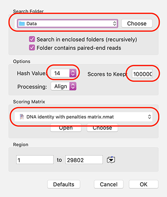Open DNA identity with penalties matrix dropdown

click(x=83, y=117)
